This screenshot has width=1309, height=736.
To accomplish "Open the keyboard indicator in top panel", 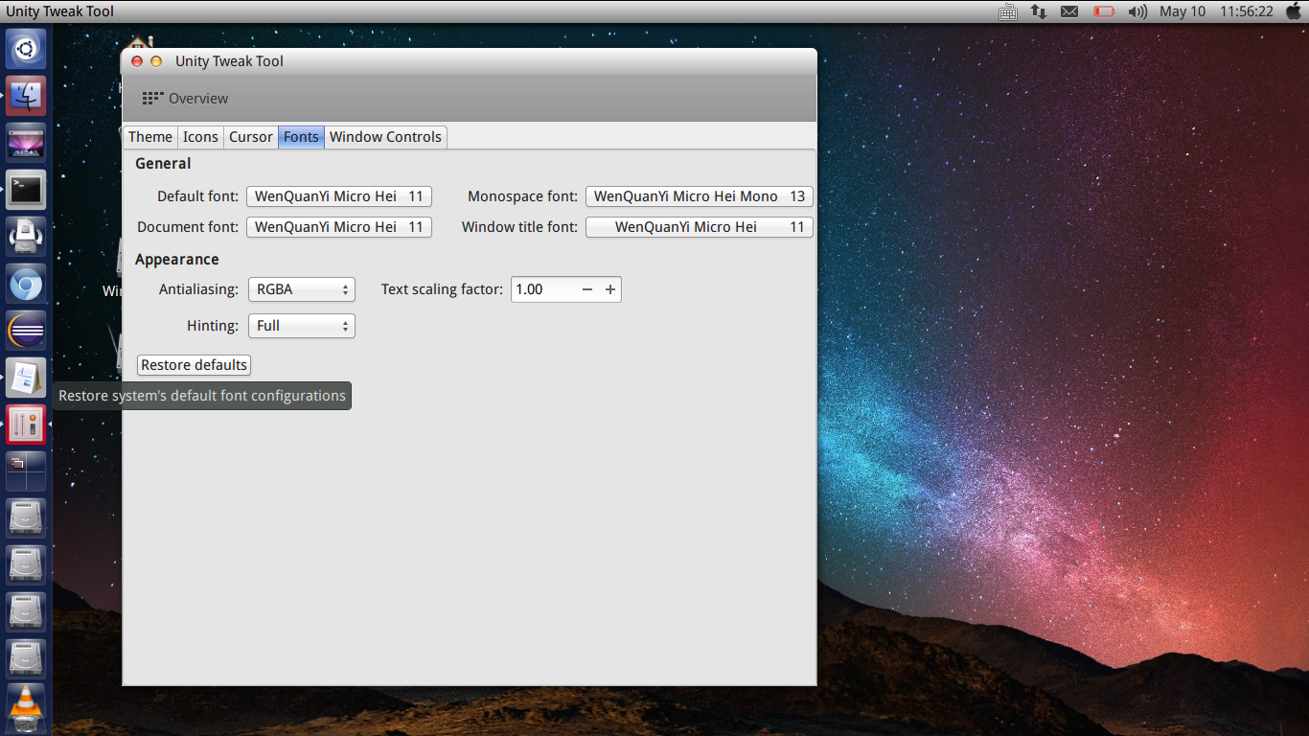I will coord(1008,11).
